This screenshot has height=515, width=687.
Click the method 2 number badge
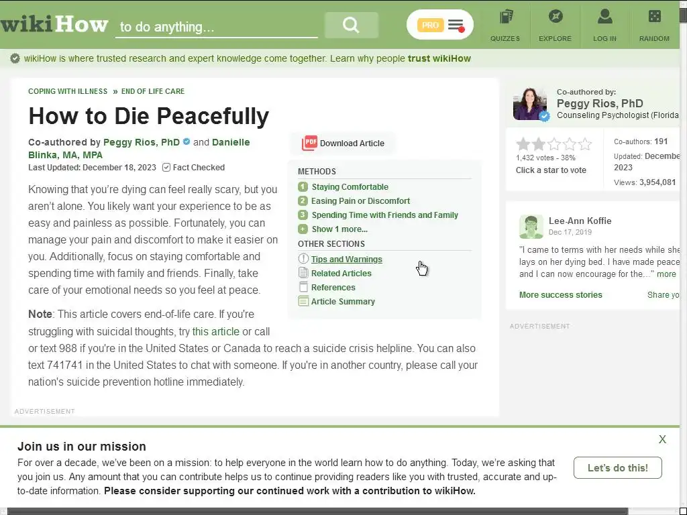pos(303,201)
